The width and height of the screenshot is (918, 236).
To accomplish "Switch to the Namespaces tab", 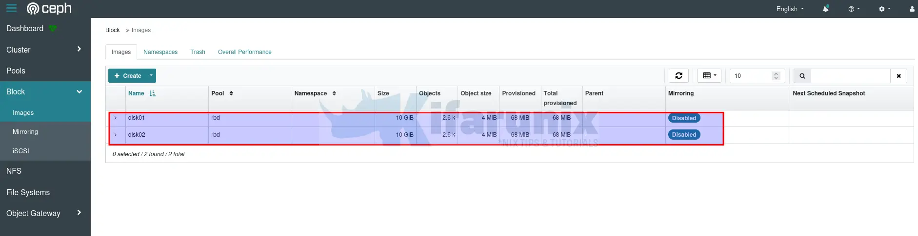I will (x=160, y=52).
